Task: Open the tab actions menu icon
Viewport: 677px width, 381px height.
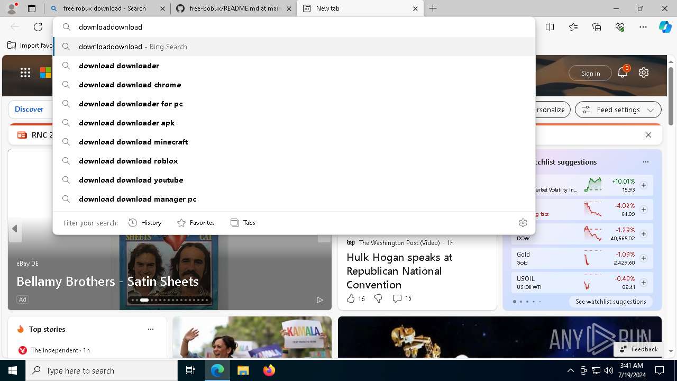Action: (x=32, y=8)
